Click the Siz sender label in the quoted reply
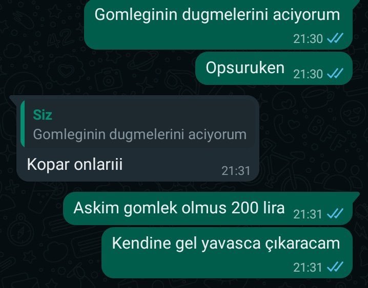The height and width of the screenshot is (288, 368). [43, 115]
